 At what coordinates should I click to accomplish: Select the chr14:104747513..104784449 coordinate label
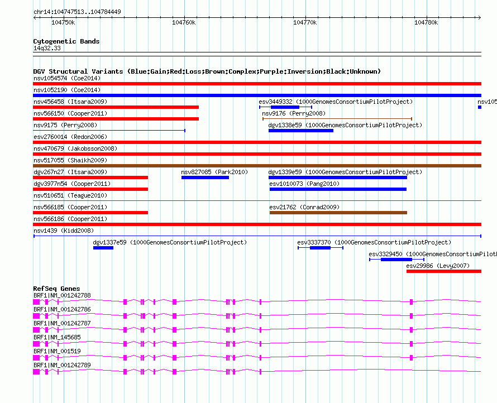click(x=77, y=12)
